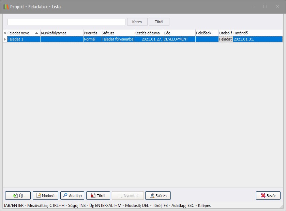Screen dimensions: 286x211
Task: Click the pencil icon on Módosít button
Action: coord(39,196)
